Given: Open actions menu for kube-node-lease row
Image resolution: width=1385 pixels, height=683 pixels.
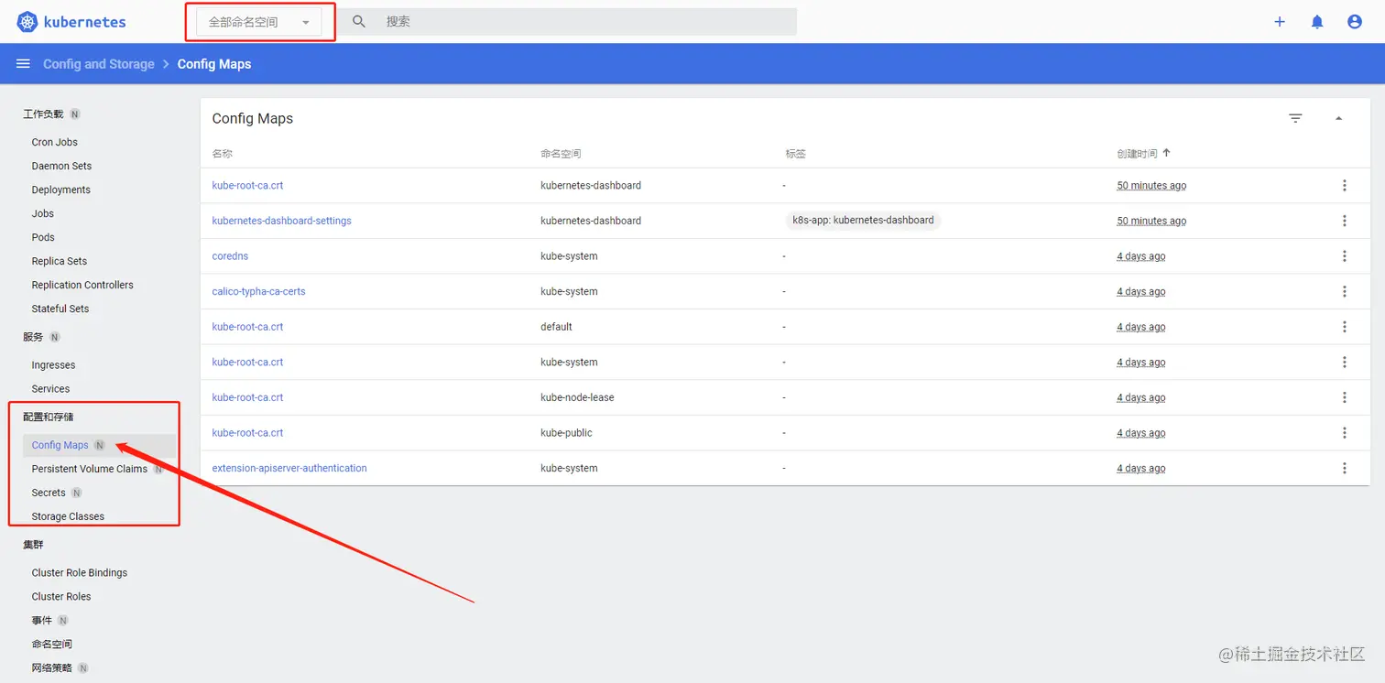Looking at the screenshot, I should coord(1345,397).
